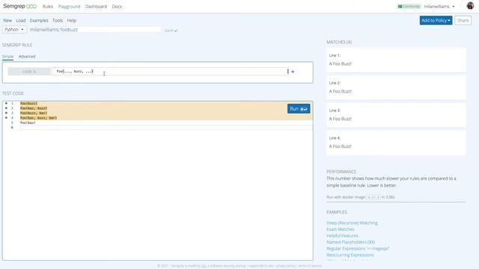Select the Line 1 match result

[x=396, y=60]
